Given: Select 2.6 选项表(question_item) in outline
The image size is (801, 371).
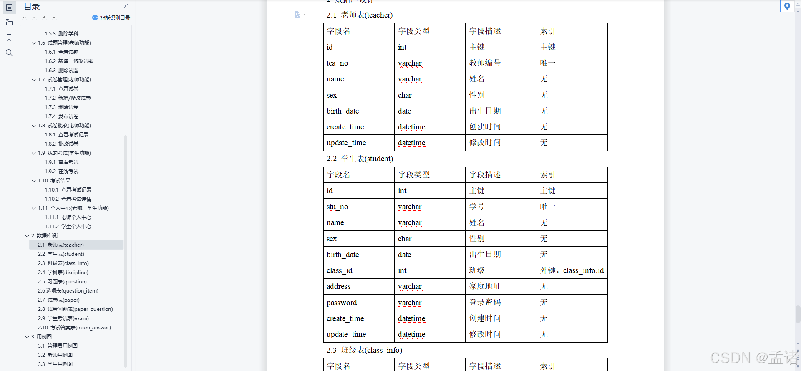Looking at the screenshot, I should tap(68, 291).
